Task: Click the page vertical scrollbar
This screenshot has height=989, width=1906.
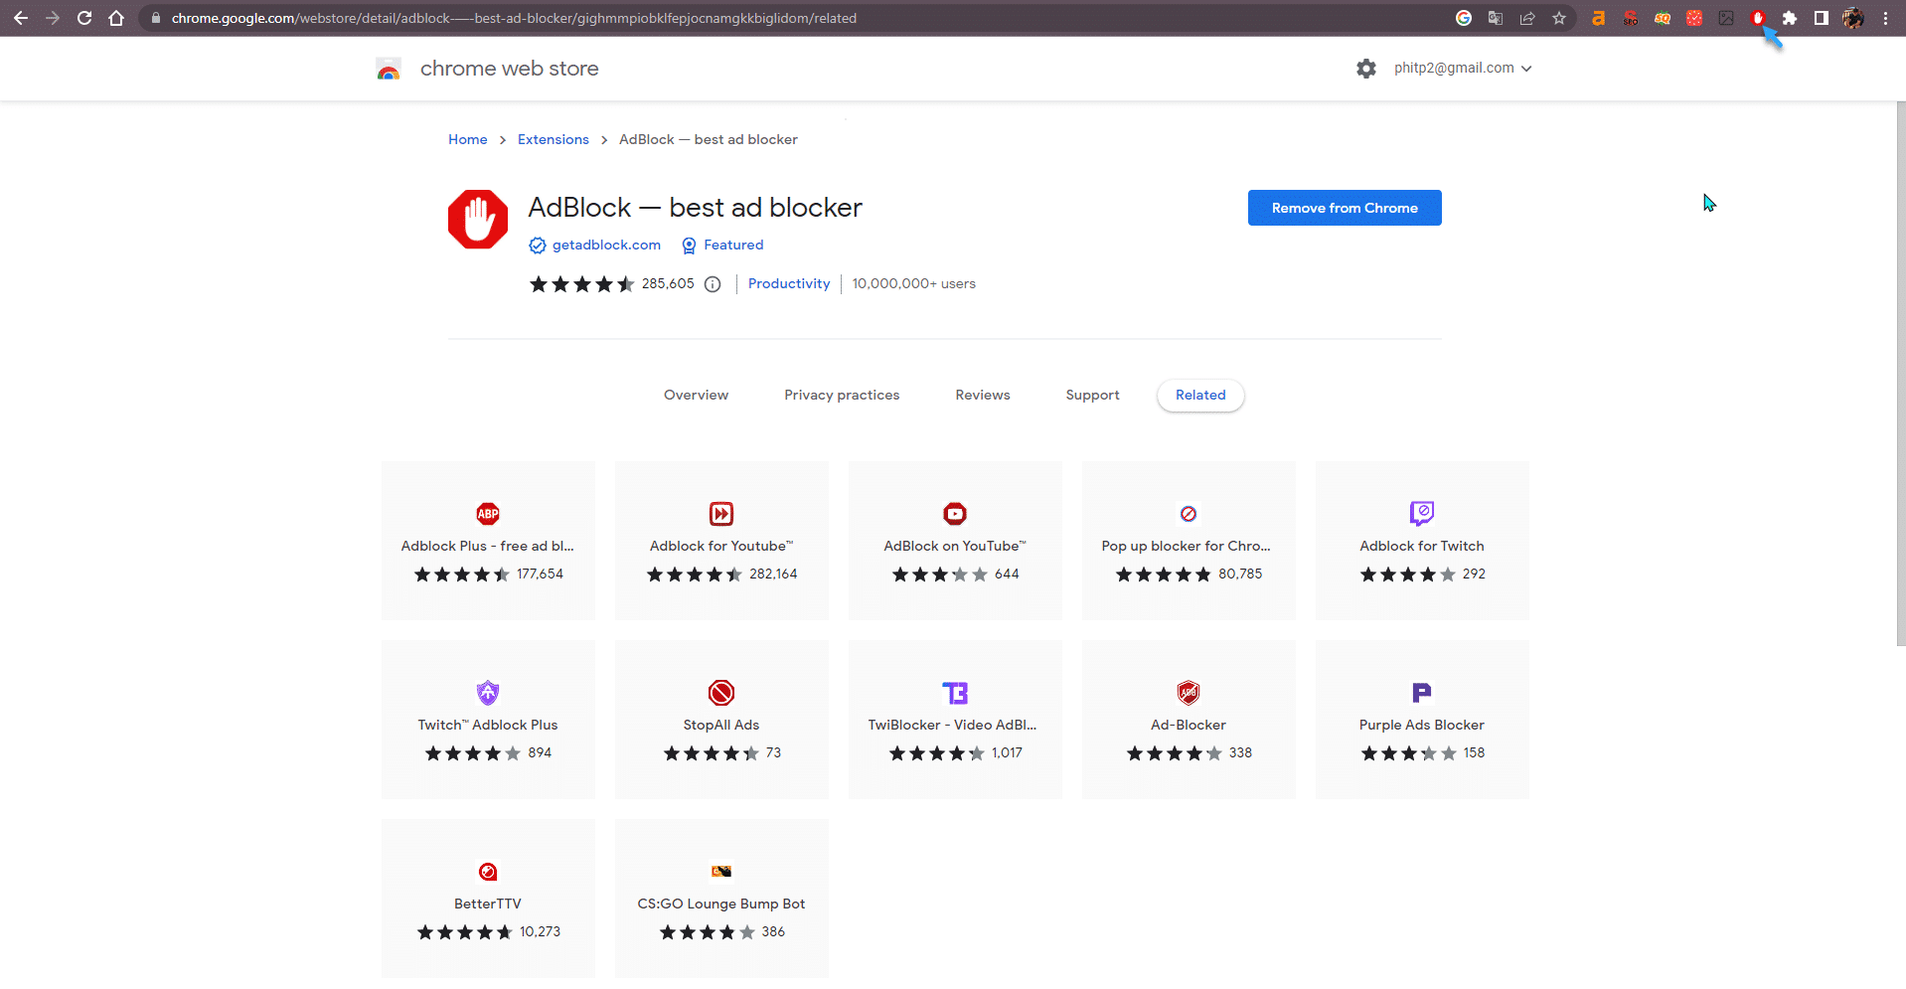Action: [1900, 374]
